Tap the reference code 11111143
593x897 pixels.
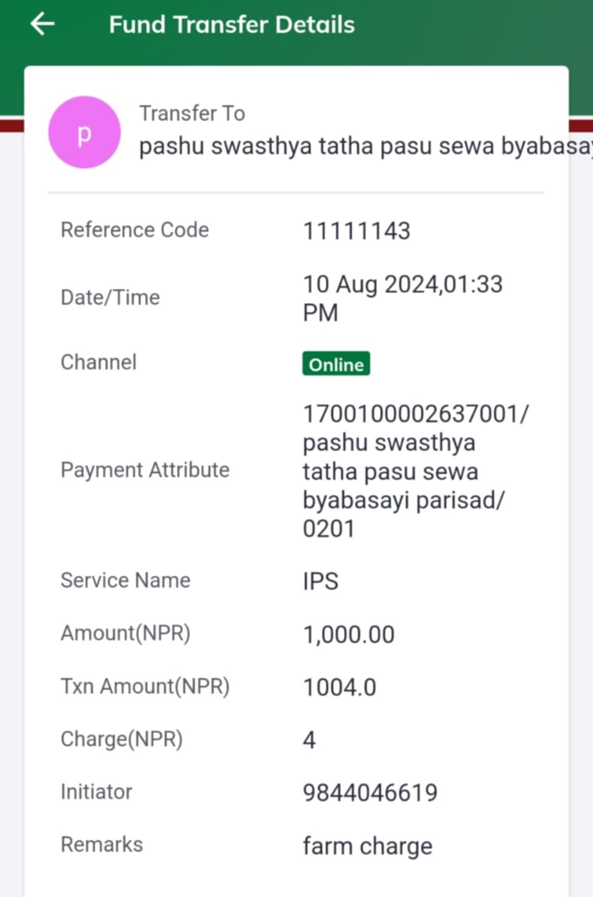point(357,231)
